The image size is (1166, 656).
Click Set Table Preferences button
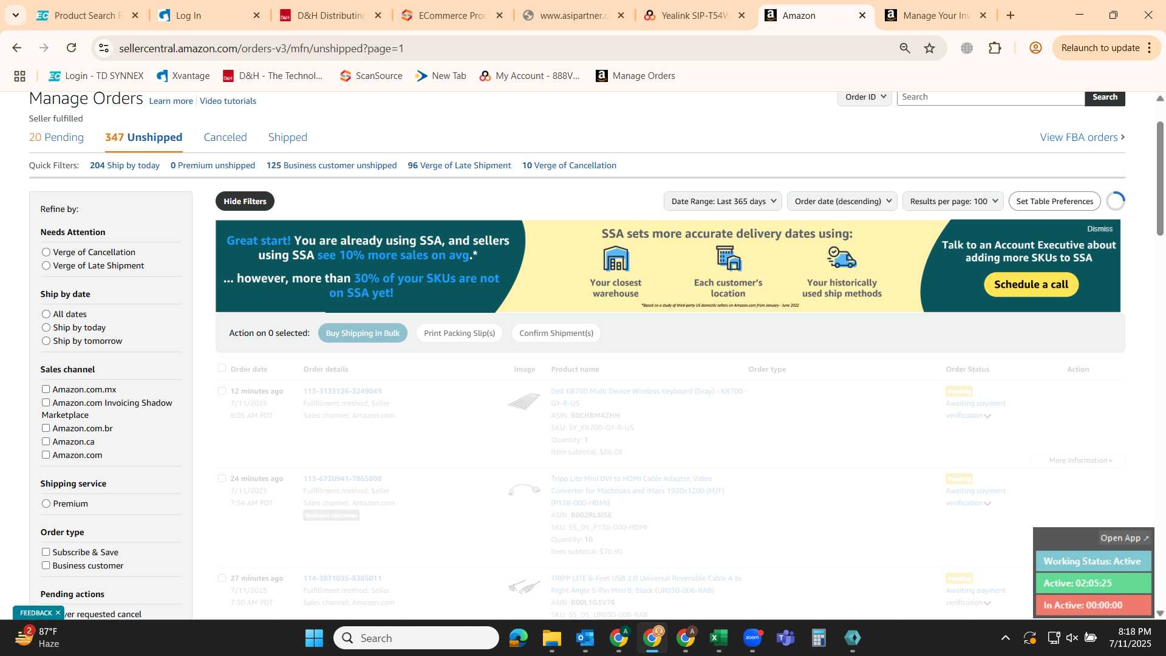(1054, 201)
